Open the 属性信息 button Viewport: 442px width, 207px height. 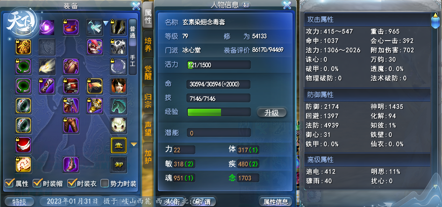[x=276, y=202]
